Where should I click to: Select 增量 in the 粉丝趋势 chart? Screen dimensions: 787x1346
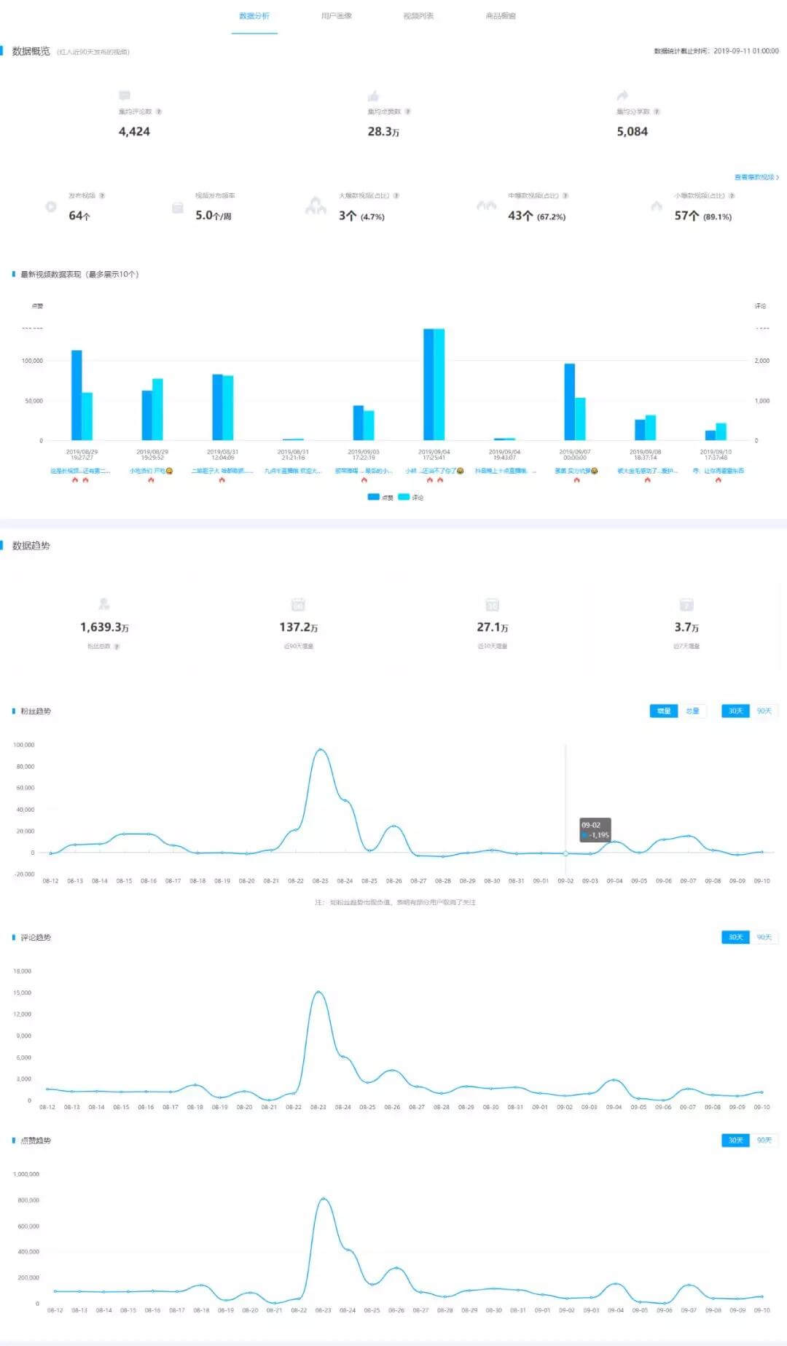tap(664, 711)
